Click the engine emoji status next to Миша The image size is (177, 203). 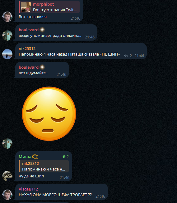(35, 157)
